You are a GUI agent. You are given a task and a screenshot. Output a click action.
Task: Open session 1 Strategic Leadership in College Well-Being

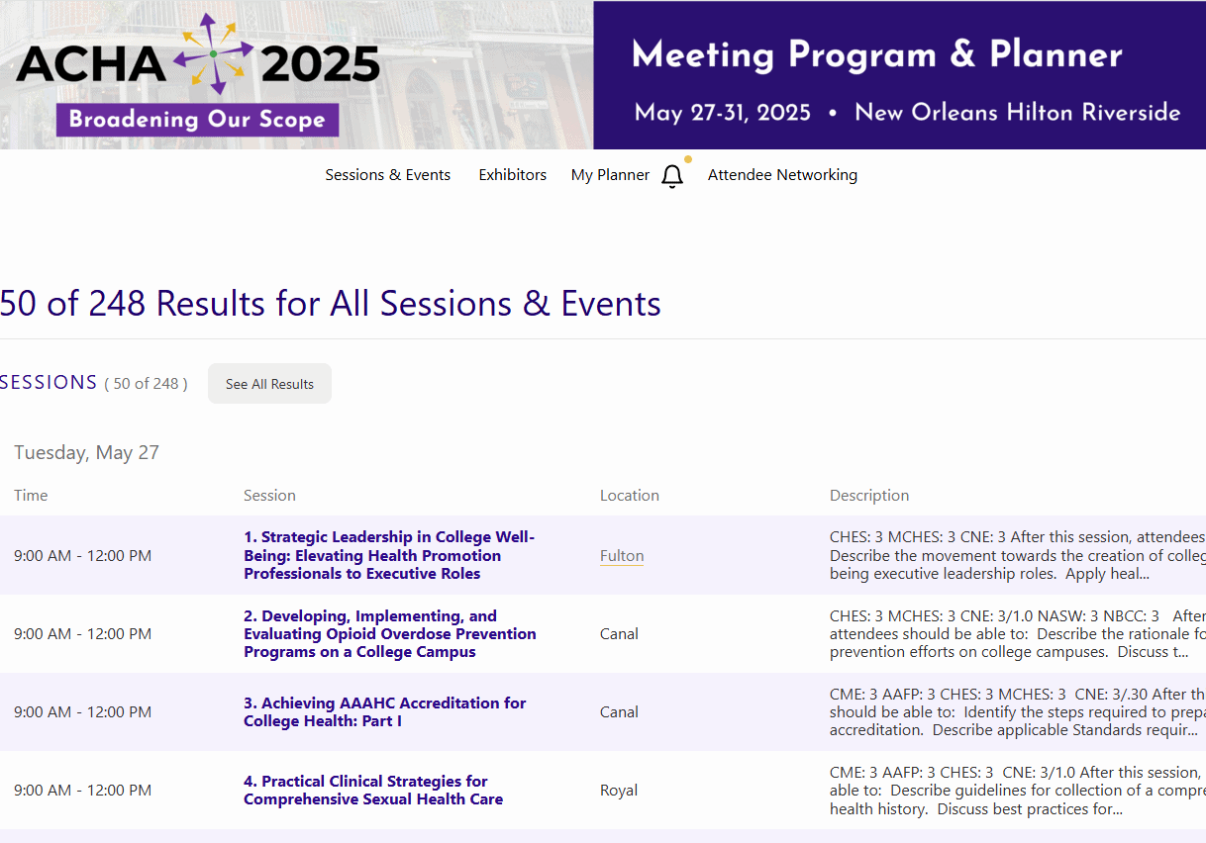coord(390,555)
